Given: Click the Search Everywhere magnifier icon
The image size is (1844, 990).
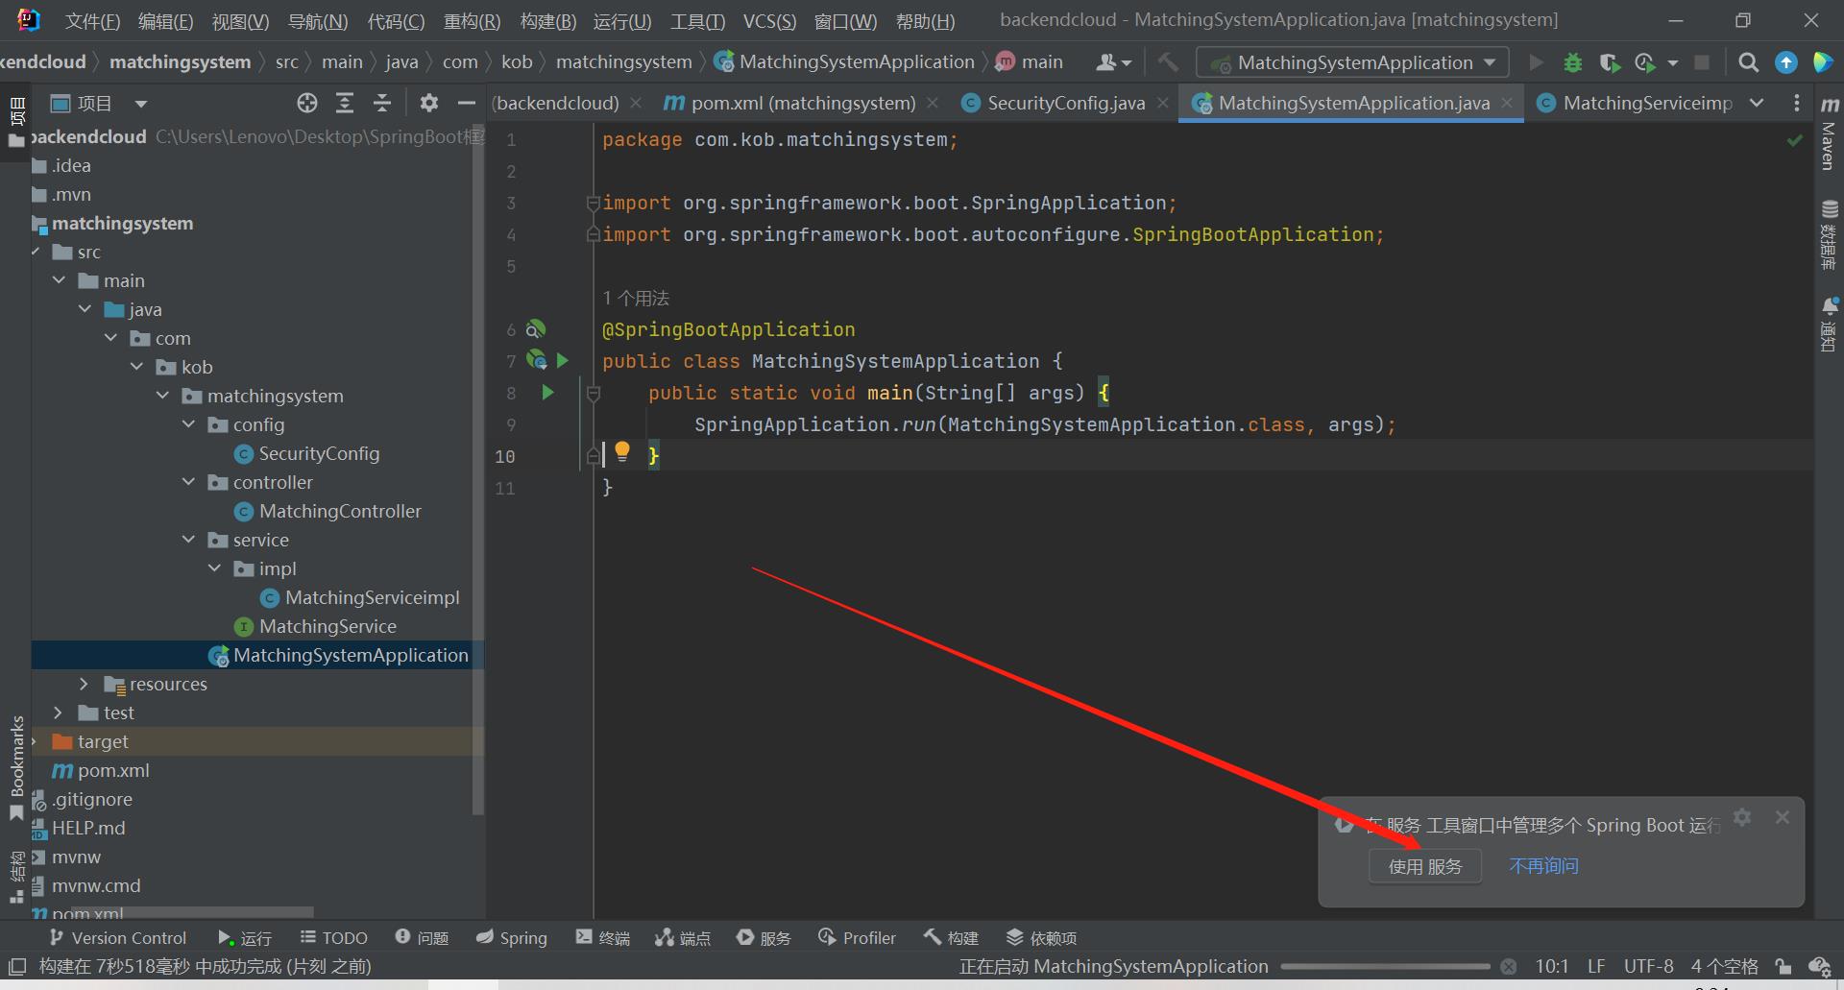Looking at the screenshot, I should (1749, 62).
